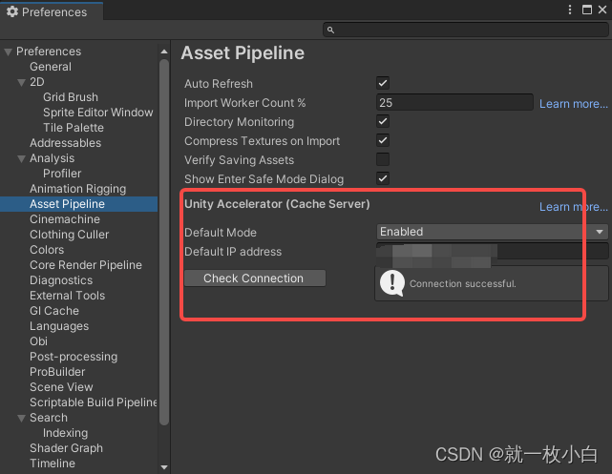612x474 pixels.
Task: Select Profiler under Analysis
Action: coord(62,174)
